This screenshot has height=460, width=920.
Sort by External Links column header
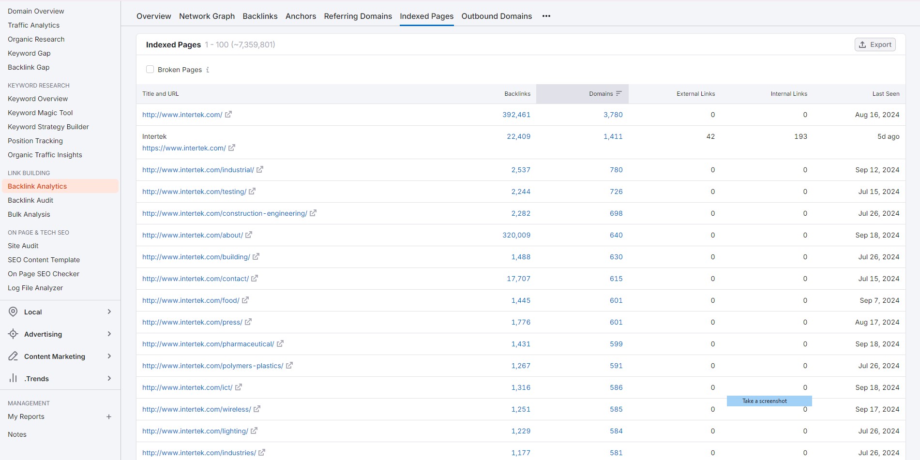point(695,94)
